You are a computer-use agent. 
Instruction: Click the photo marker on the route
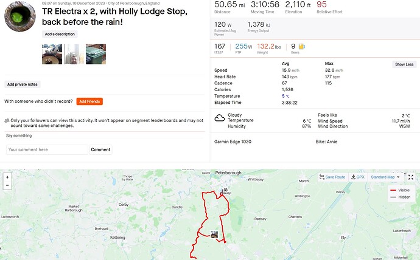[214, 234]
